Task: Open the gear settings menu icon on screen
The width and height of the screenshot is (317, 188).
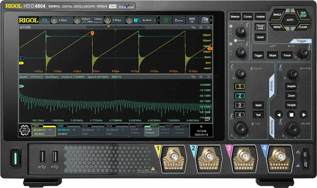Action: [25, 130]
